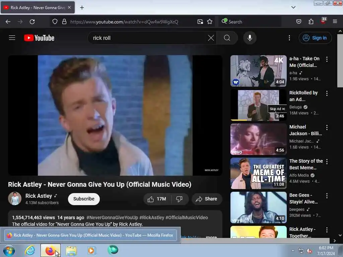Reload the current page
This screenshot has height=257, width=343.
[32, 22]
